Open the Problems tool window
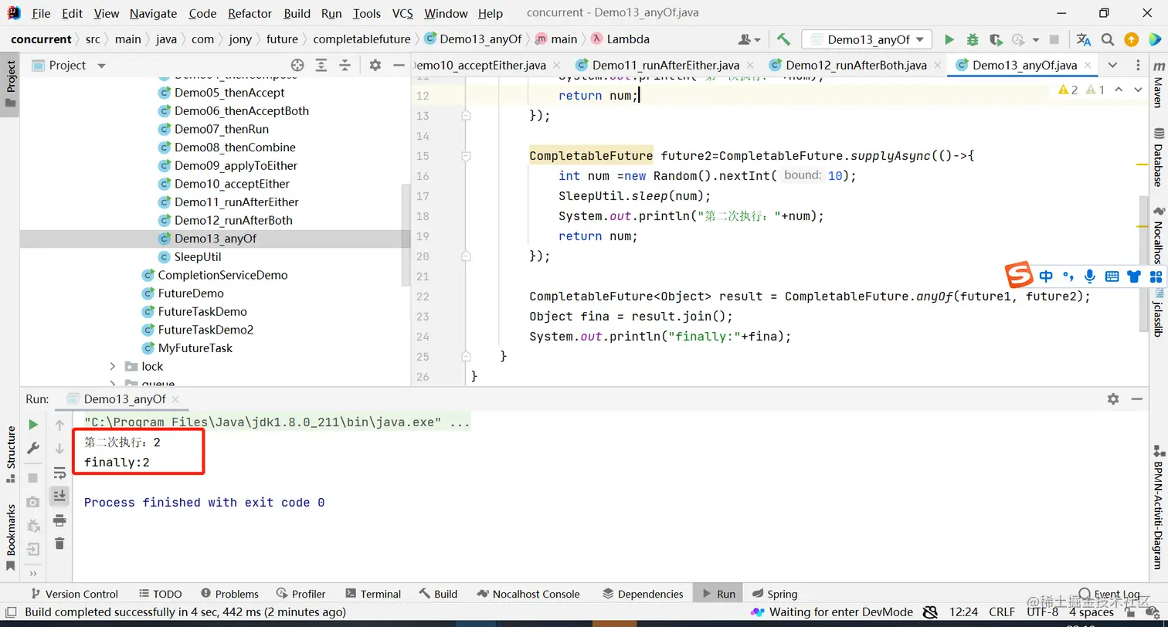Viewport: 1168px width, 627px height. pyautogui.click(x=229, y=594)
